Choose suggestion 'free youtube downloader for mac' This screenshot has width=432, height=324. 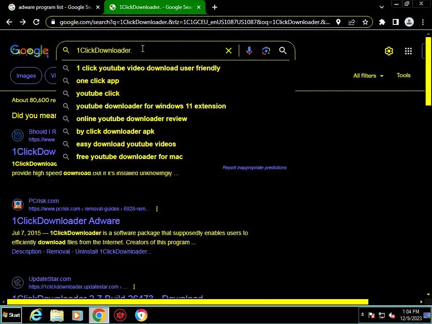click(x=176, y=157)
